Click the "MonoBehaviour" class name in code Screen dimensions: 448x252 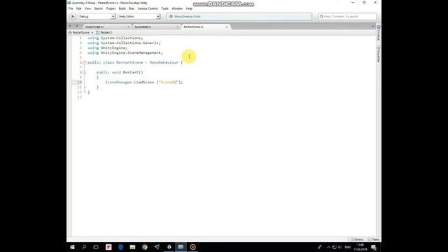[164, 62]
